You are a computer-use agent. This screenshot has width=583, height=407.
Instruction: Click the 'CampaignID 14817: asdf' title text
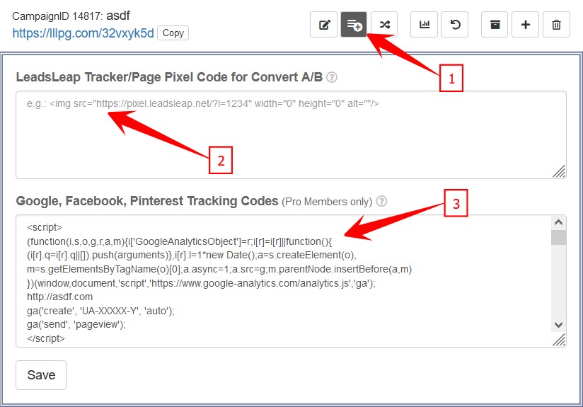point(71,16)
